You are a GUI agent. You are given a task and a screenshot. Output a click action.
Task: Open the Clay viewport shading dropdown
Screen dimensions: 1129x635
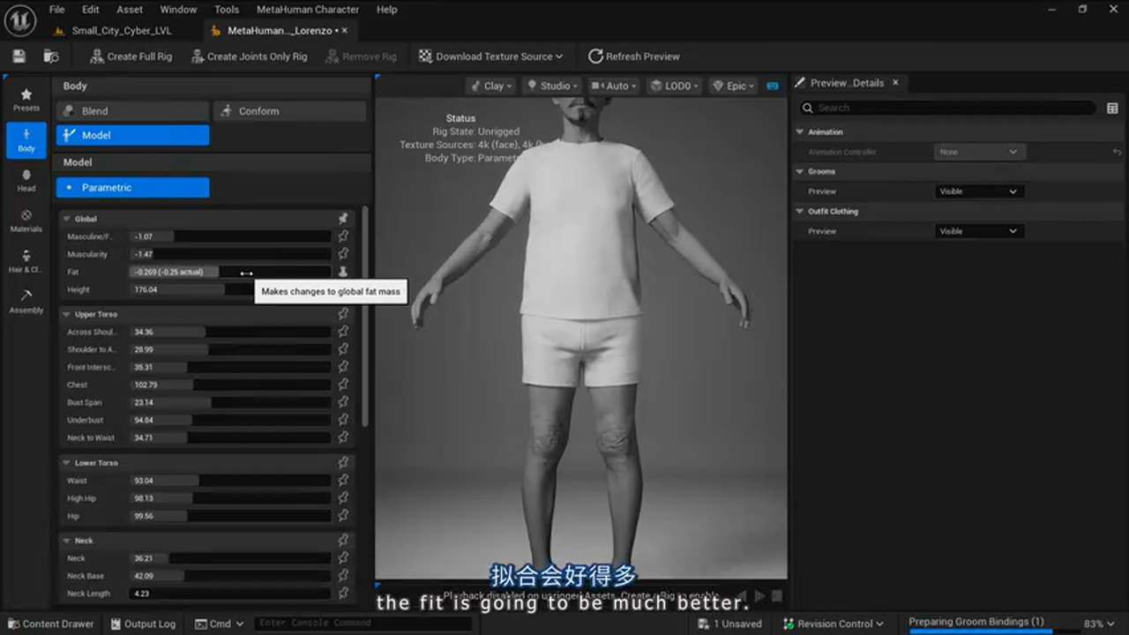[x=490, y=86]
